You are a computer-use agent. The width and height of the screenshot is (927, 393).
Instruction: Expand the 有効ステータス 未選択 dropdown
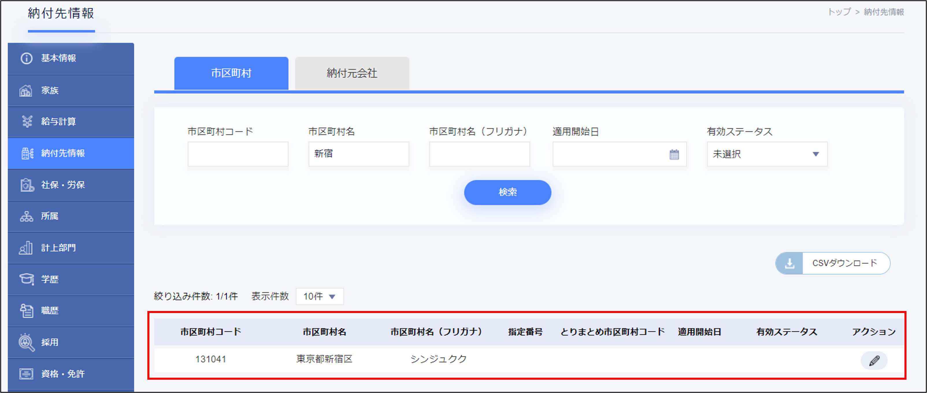(767, 154)
